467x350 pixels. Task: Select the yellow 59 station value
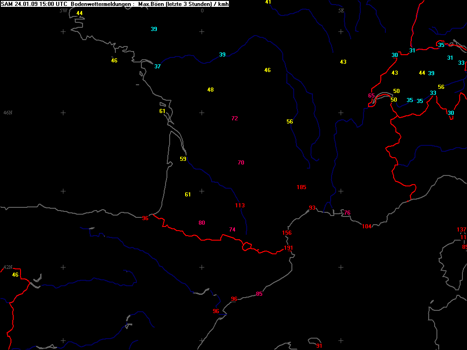point(183,159)
